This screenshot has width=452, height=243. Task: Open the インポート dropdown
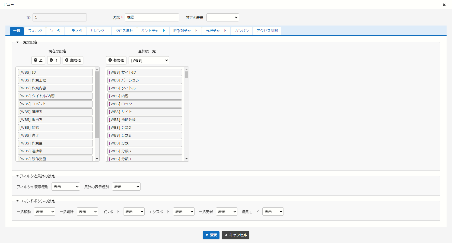click(x=134, y=212)
